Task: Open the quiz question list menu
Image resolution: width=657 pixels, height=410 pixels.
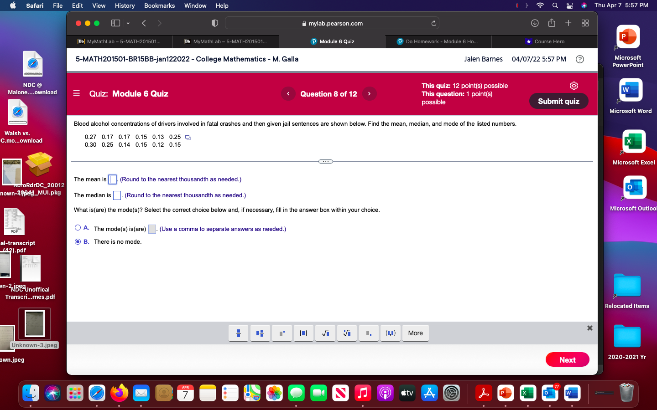Action: (76, 93)
